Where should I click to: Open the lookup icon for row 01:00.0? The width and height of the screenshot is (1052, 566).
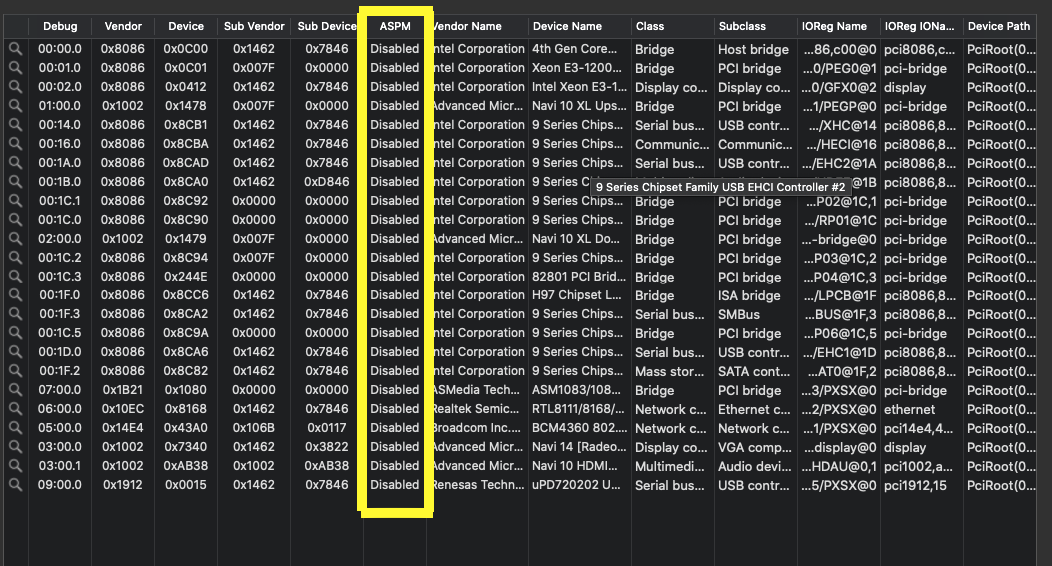(x=15, y=106)
